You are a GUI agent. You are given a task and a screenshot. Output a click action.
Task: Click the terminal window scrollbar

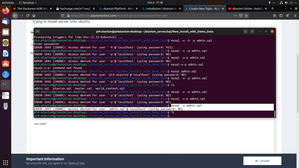tap(275, 114)
